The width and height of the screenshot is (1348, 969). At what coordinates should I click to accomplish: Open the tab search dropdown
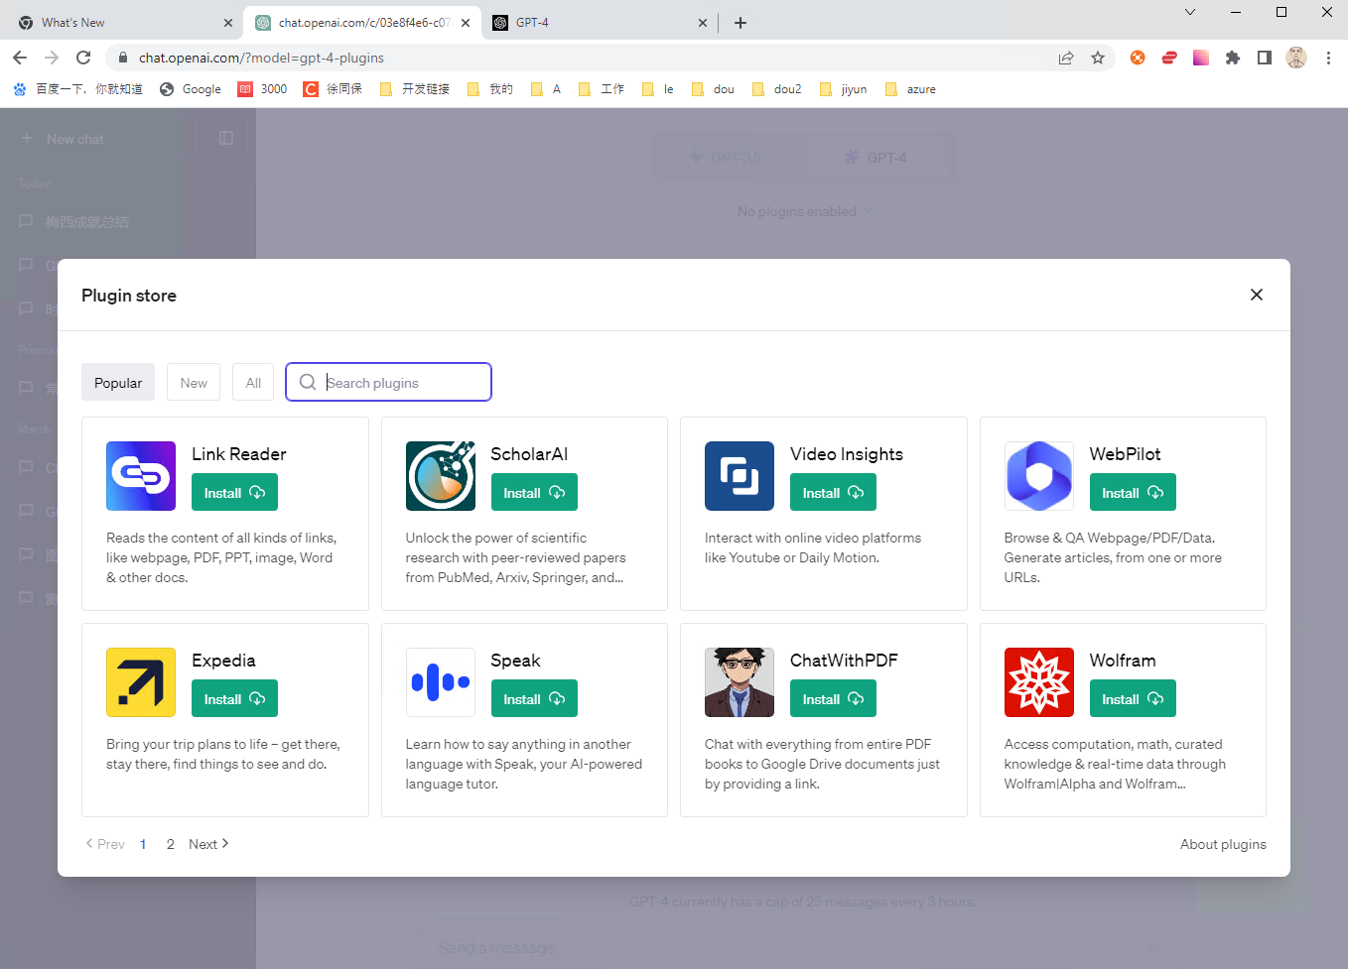point(1190,12)
